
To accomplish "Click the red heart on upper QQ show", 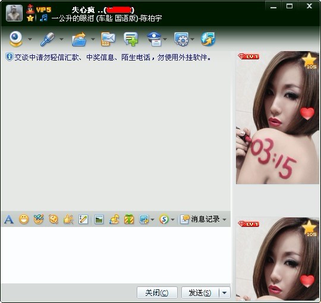I will point(307,113).
